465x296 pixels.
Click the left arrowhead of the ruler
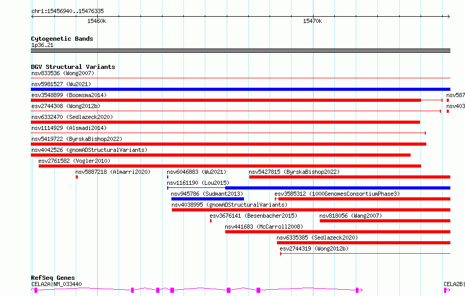(32, 16)
